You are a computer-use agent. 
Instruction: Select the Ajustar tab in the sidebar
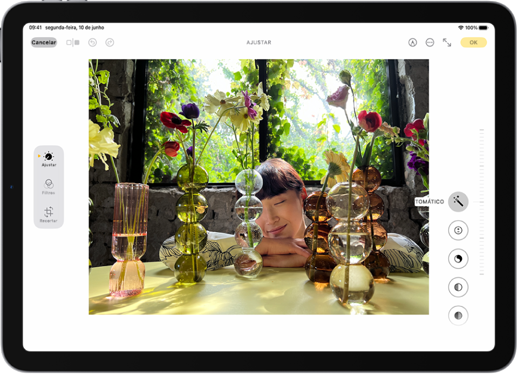coord(49,159)
